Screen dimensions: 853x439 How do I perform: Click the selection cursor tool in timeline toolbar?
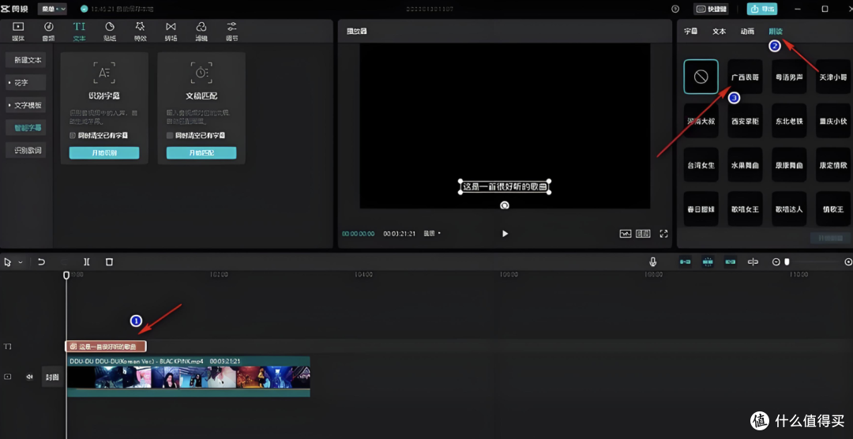8,262
